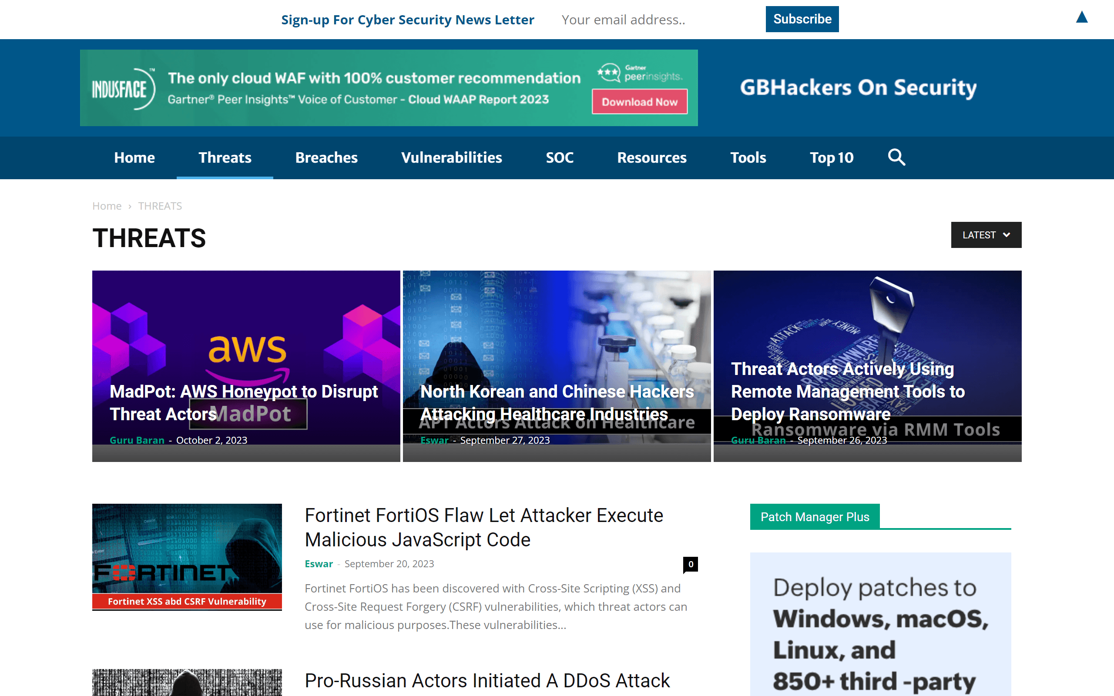
Task: Go to Vulnerabilities menu item
Action: coord(451,157)
